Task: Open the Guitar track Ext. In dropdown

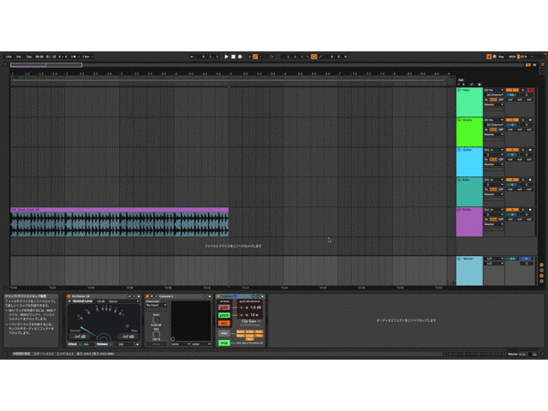Action: [493, 149]
